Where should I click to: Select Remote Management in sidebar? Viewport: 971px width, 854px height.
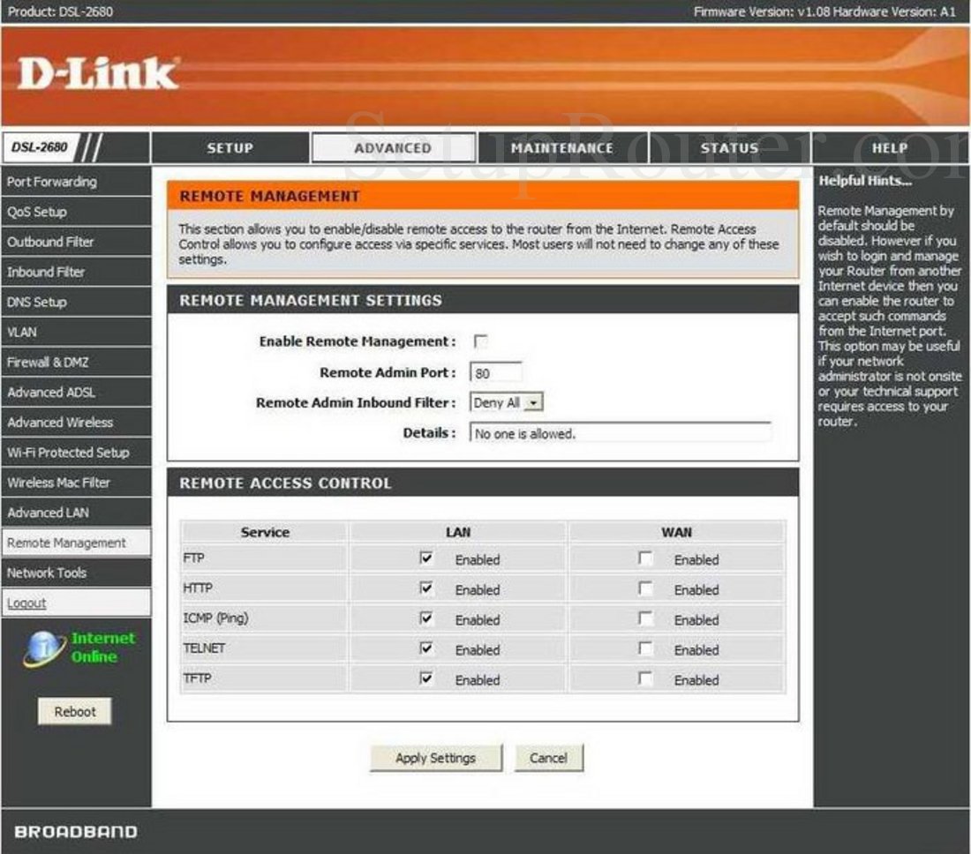tap(76, 543)
